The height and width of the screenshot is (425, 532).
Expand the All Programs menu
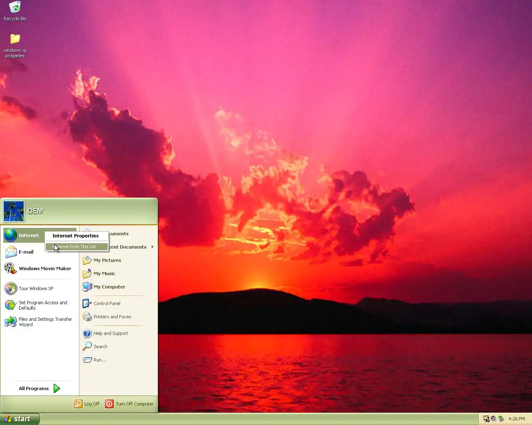click(x=40, y=388)
